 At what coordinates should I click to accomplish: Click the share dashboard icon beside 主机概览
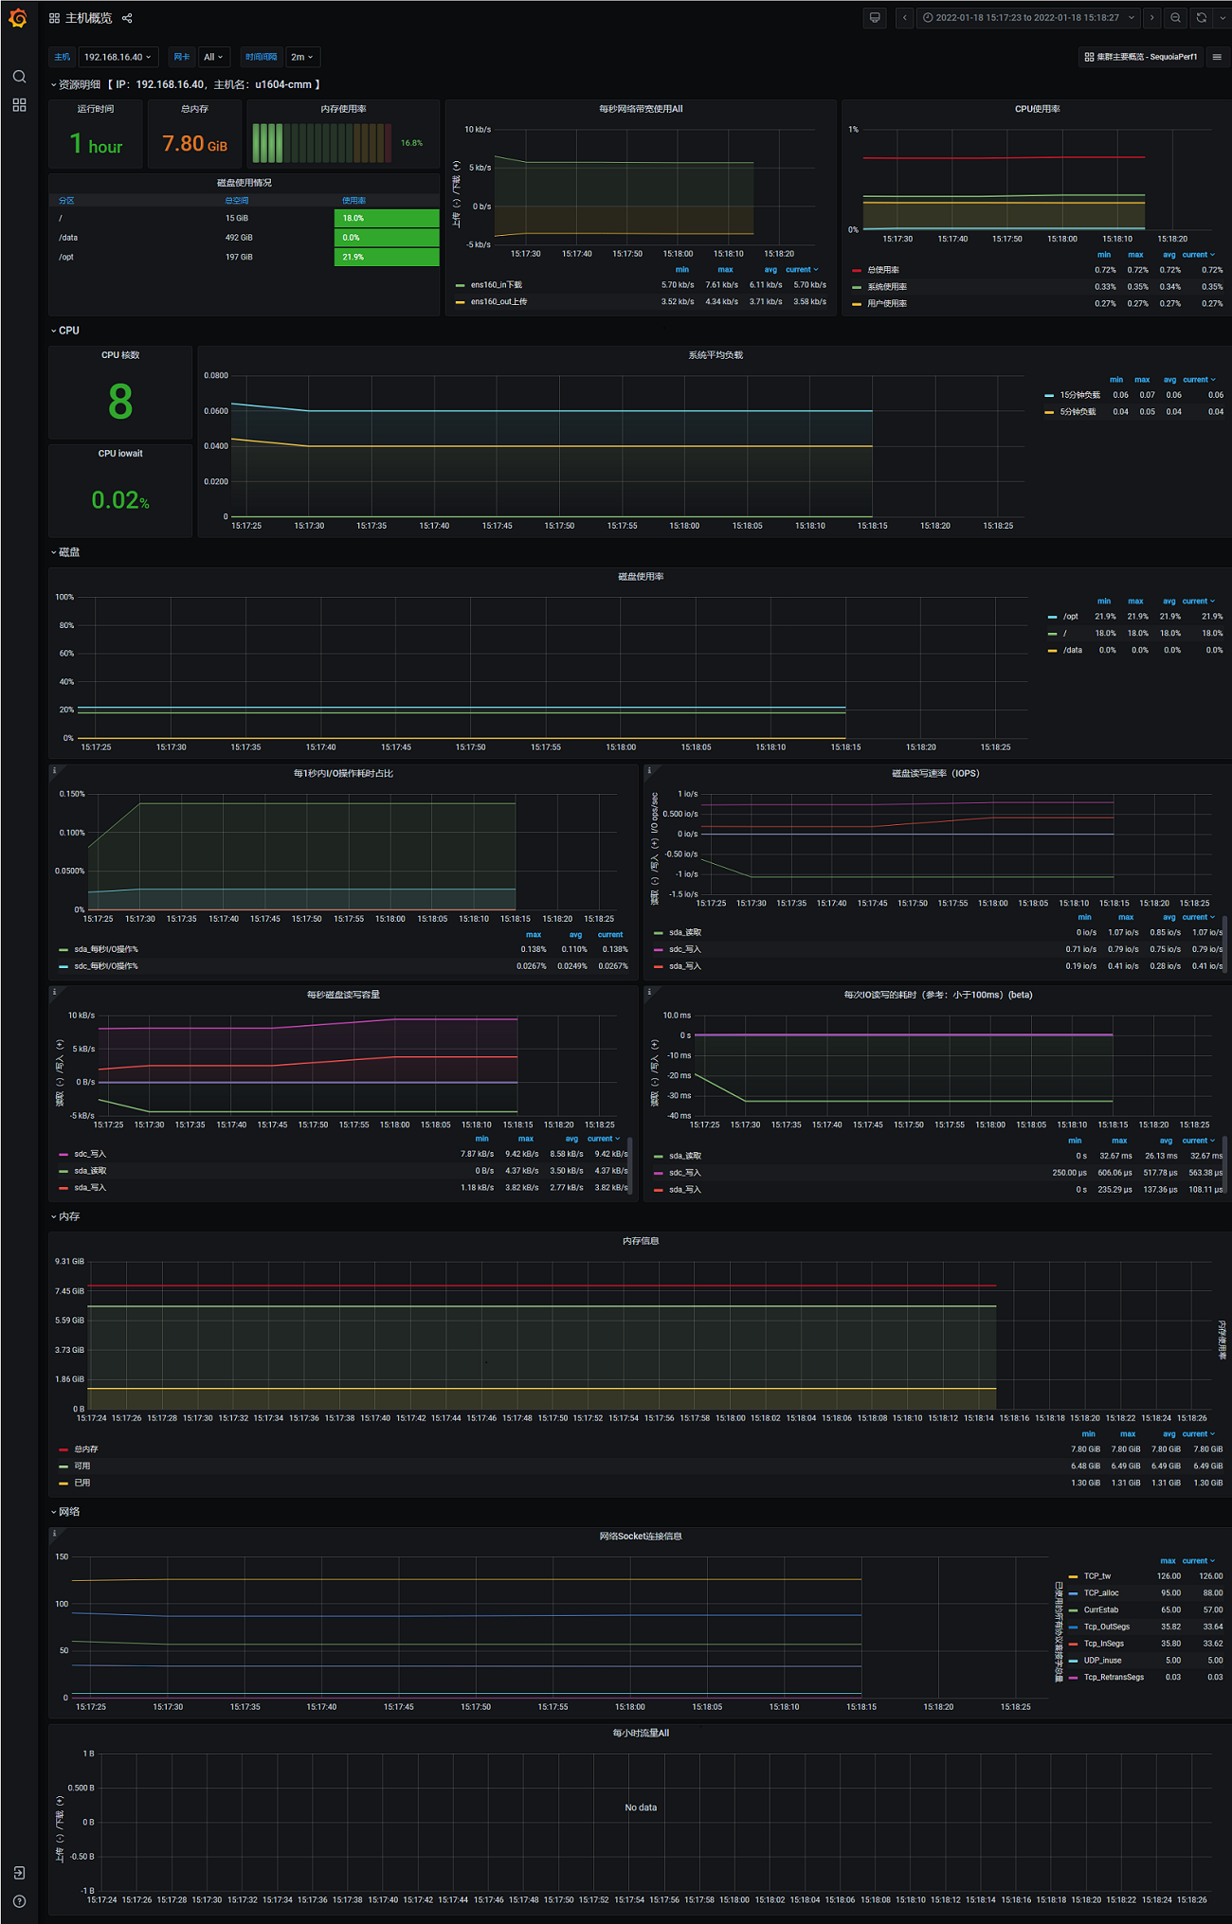point(127,18)
